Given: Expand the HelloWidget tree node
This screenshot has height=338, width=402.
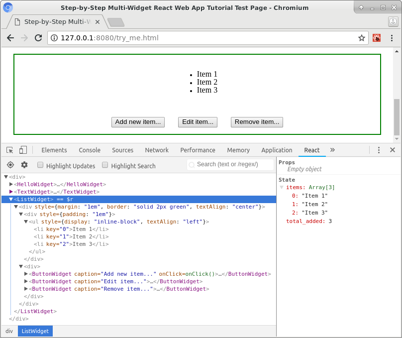Looking at the screenshot, I should 11,184.
